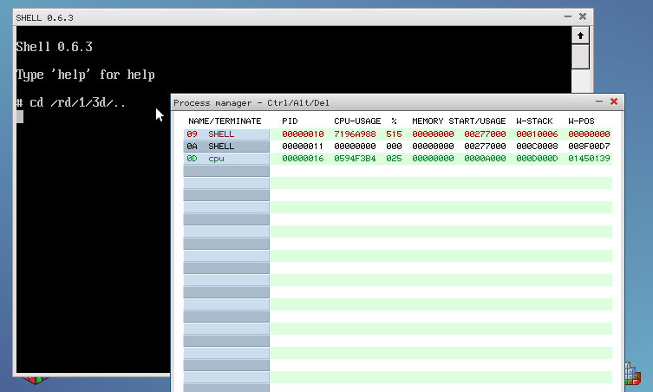The image size is (653, 392).
Task: Click the CPU-USAGE column header
Action: point(357,121)
